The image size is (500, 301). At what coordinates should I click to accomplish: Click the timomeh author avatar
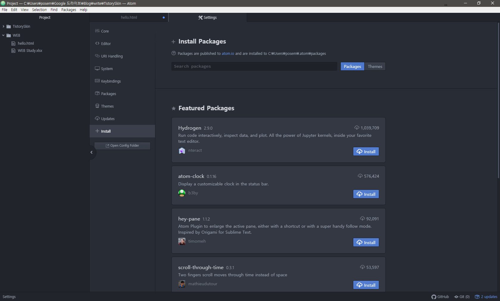click(x=182, y=241)
